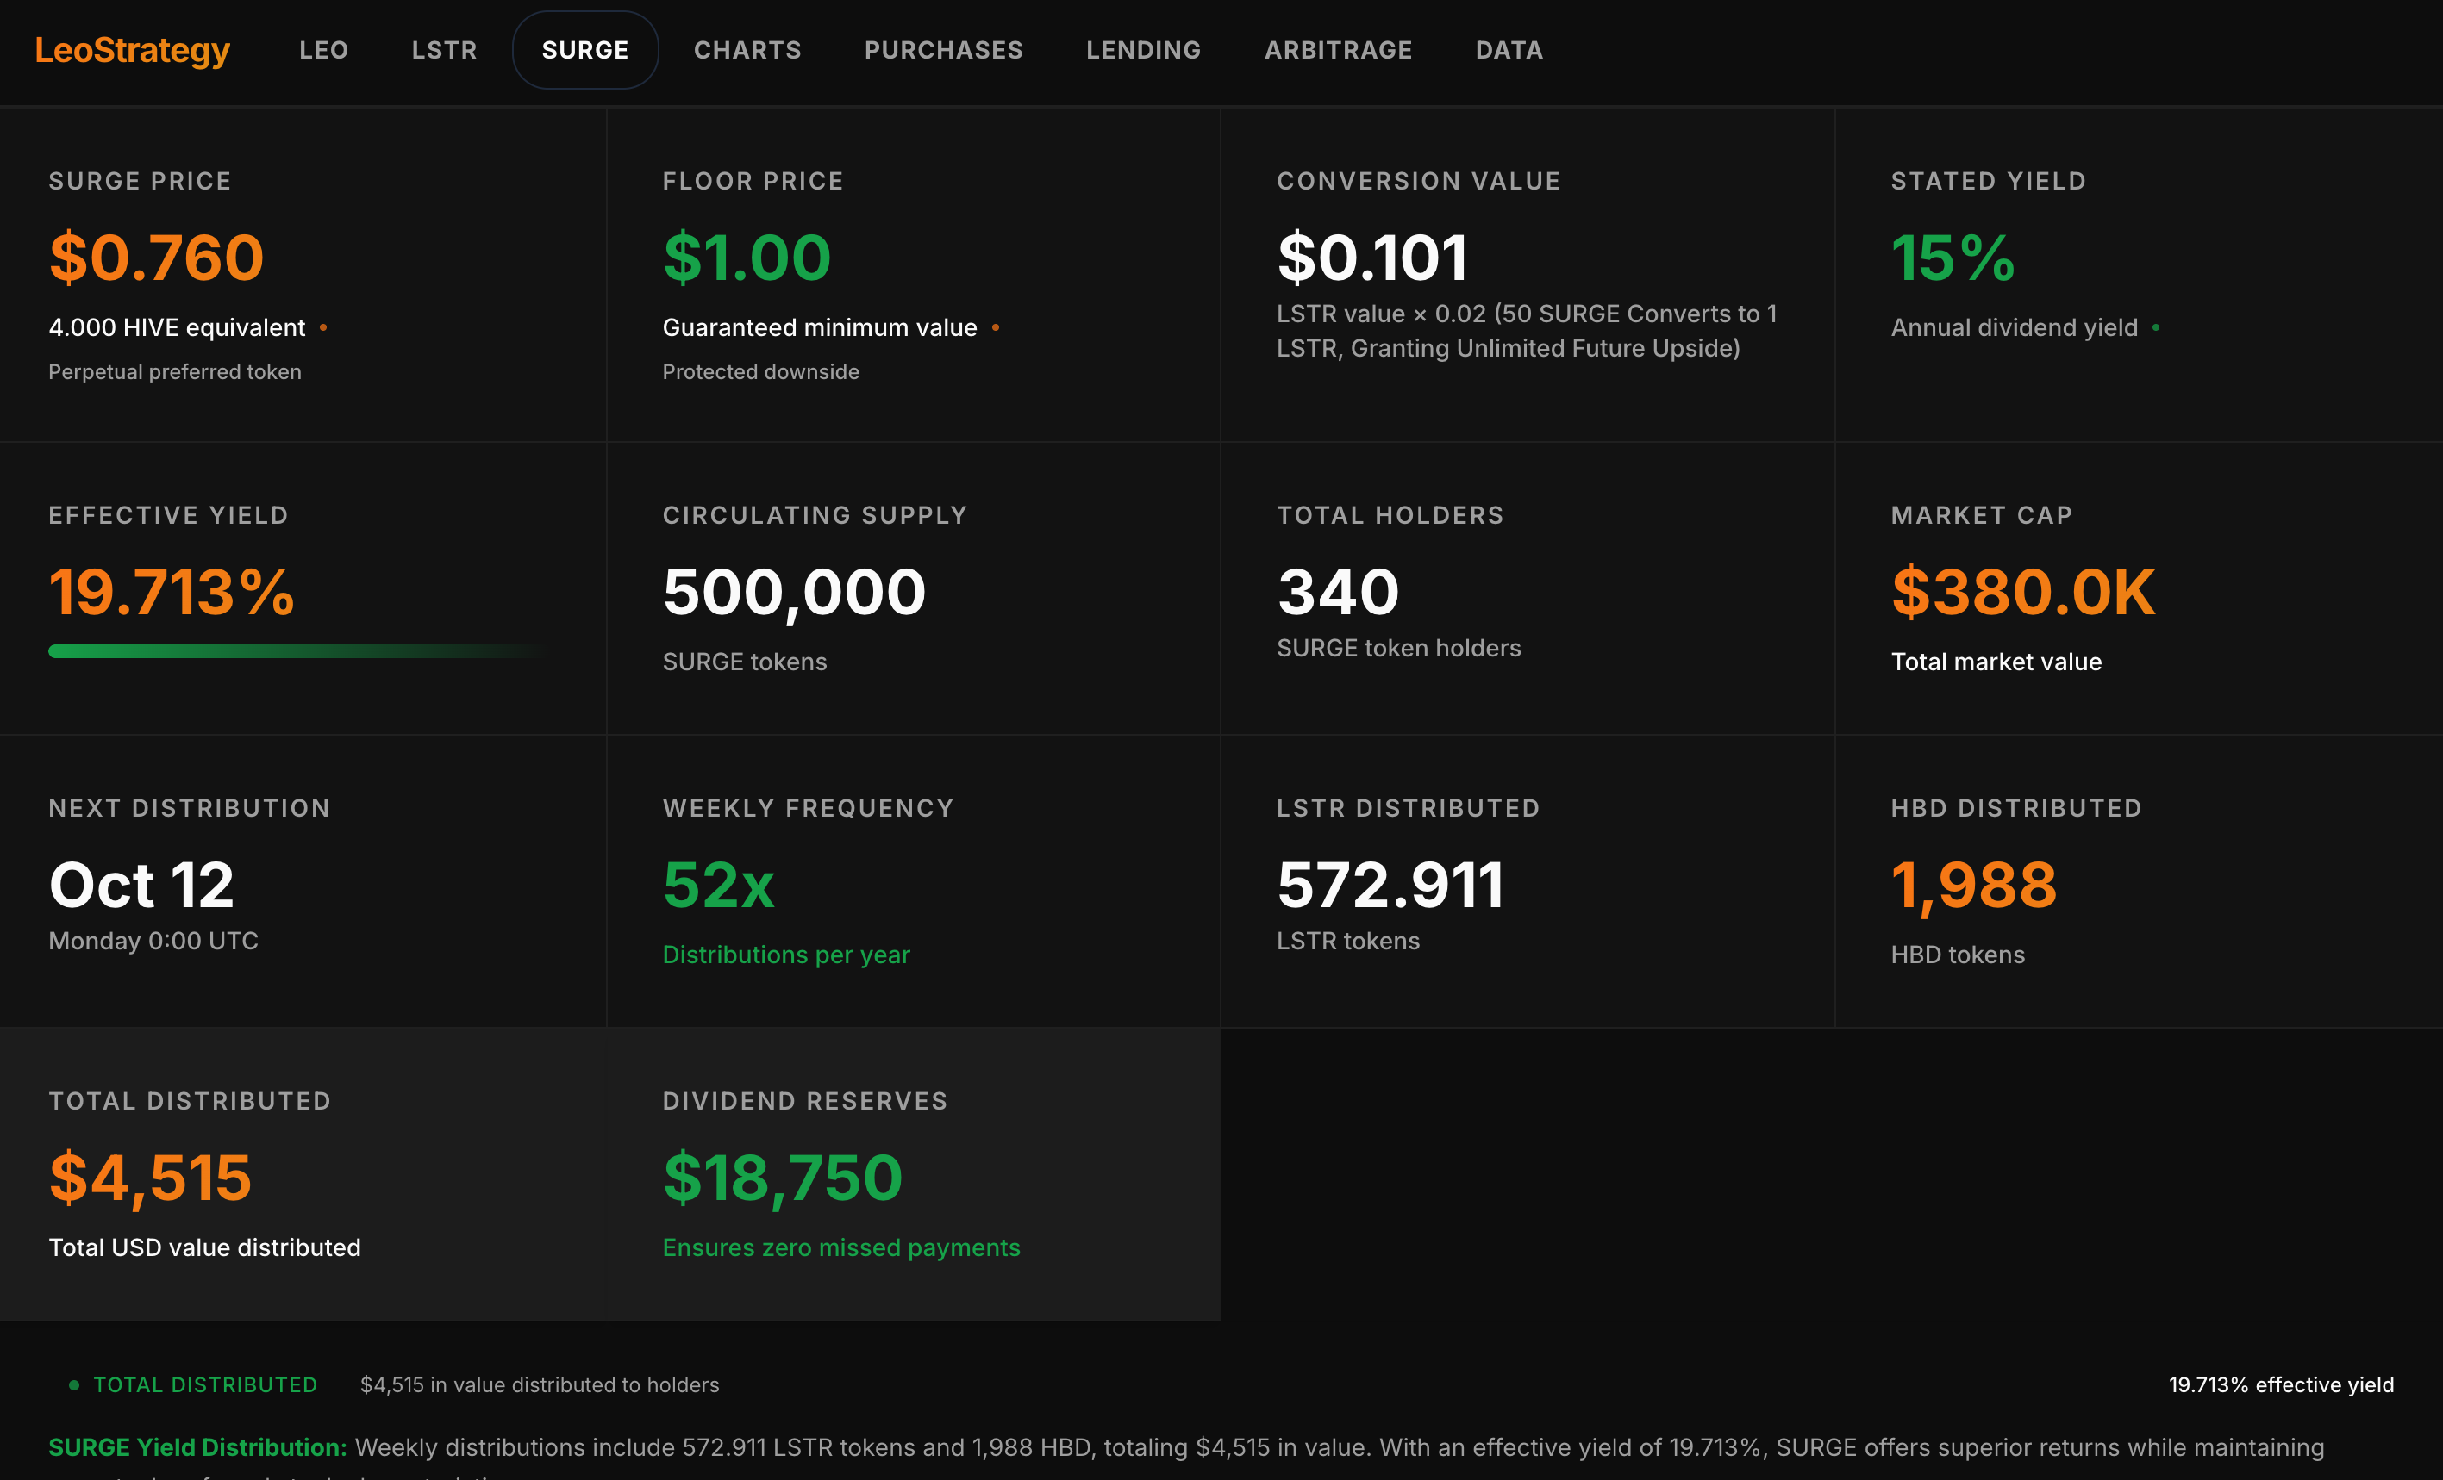Click the green dot after Annual dividend yield

[2155, 328]
